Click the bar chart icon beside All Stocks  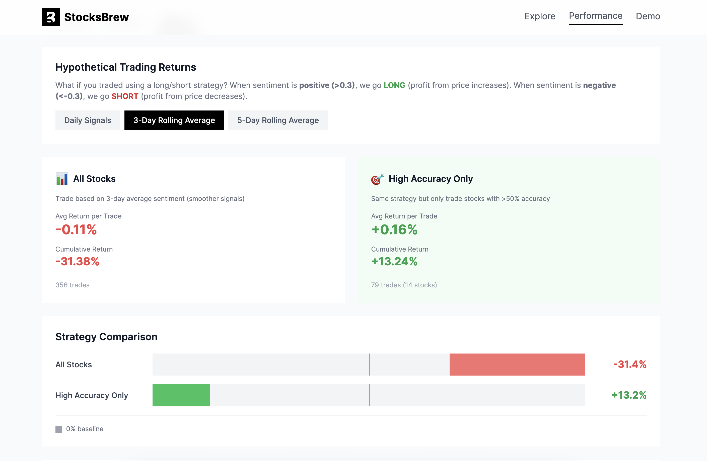tap(62, 179)
